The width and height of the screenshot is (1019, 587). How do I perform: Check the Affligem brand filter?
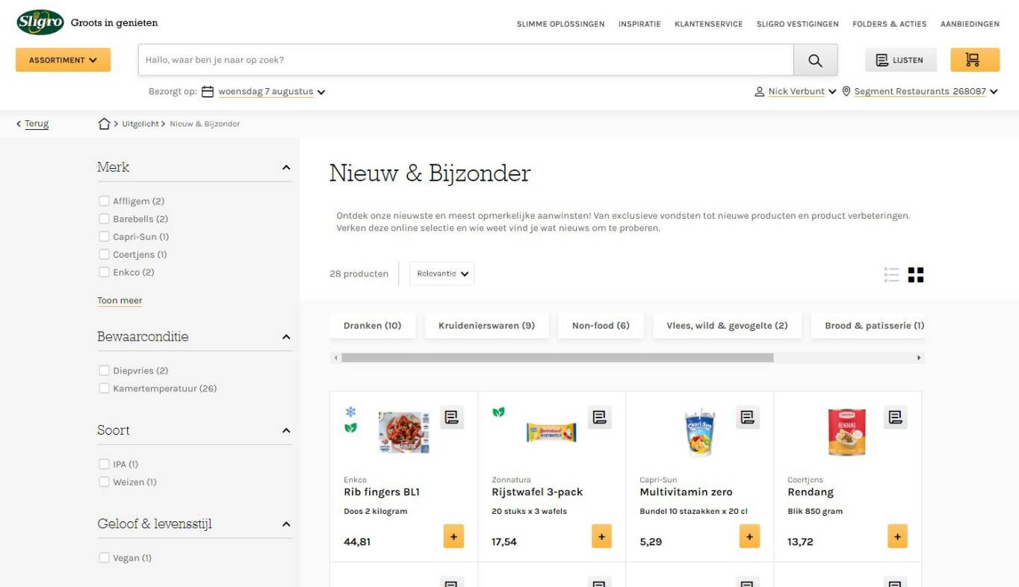point(104,201)
